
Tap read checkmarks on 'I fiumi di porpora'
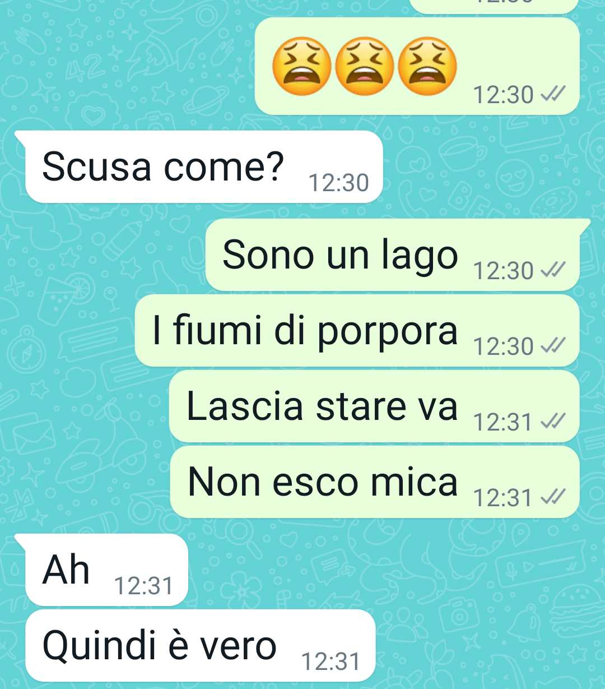(x=552, y=346)
